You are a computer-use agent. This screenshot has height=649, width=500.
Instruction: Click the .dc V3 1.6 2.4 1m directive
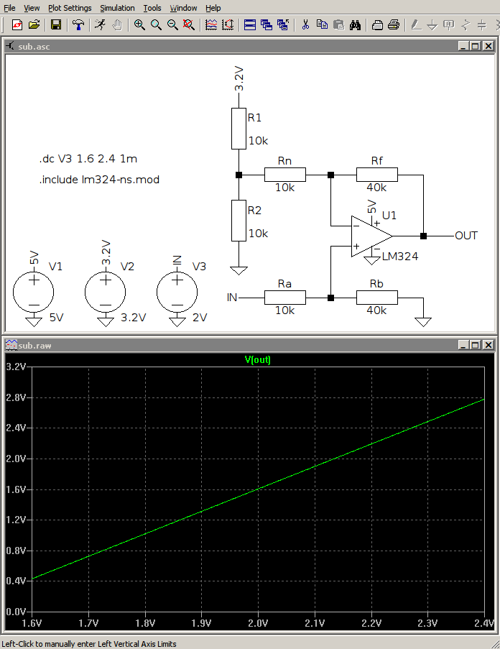click(x=88, y=159)
